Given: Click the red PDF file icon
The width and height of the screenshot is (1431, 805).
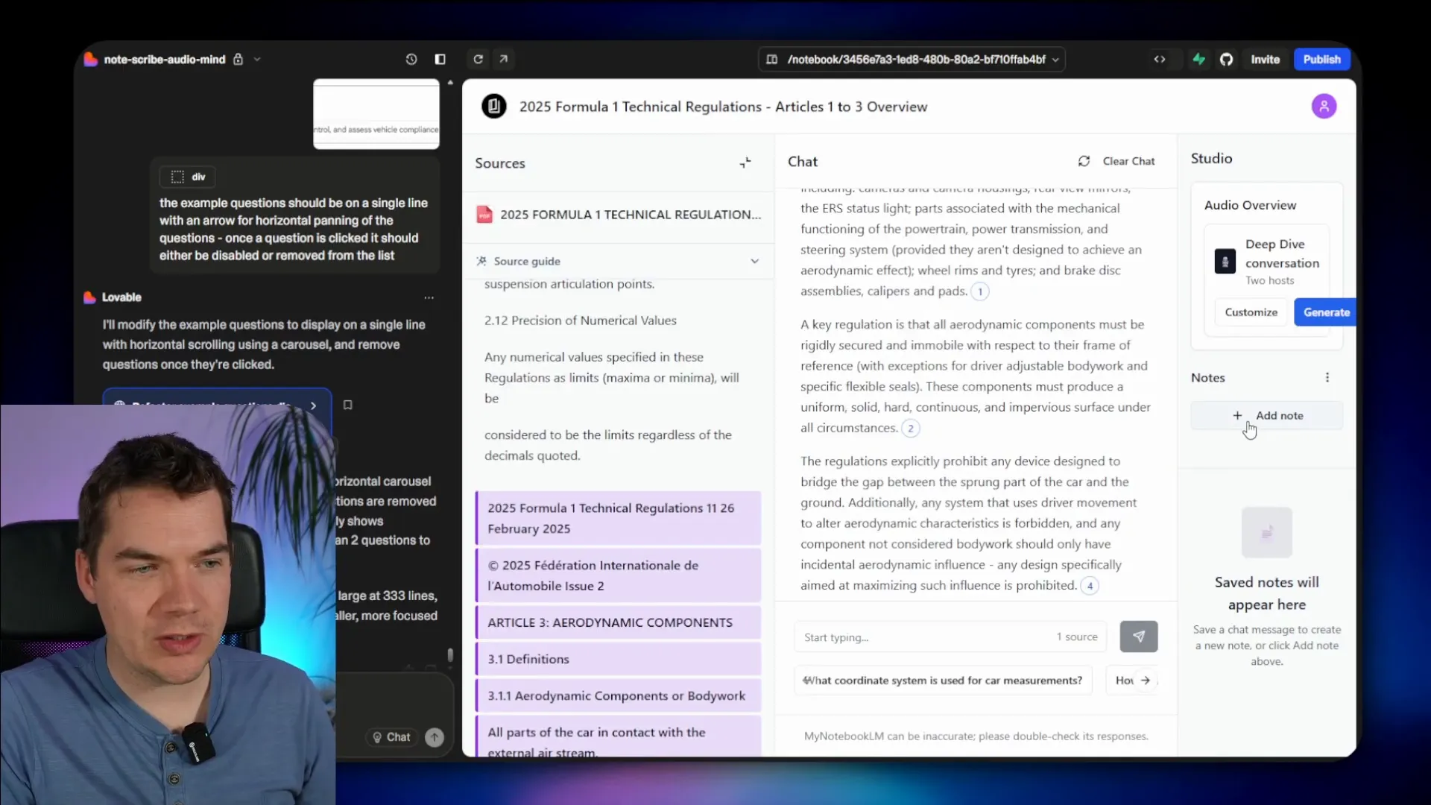Looking at the screenshot, I should tap(484, 215).
